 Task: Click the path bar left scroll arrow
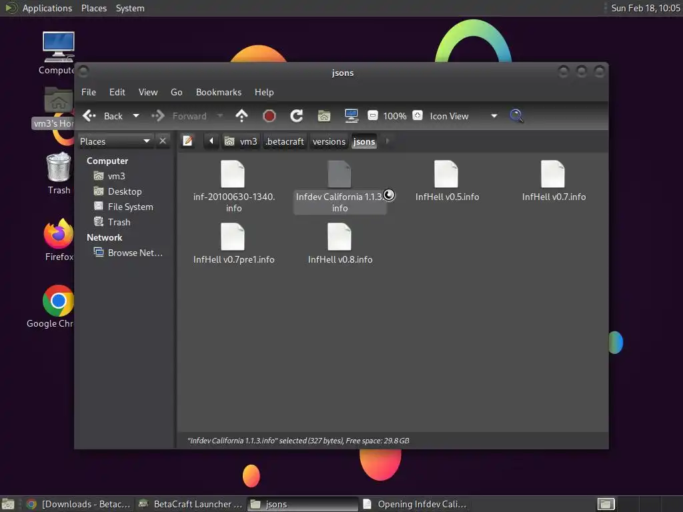[211, 141]
